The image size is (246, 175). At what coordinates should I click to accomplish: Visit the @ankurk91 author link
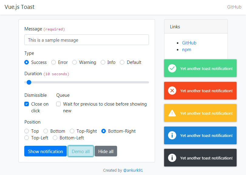click(x=133, y=170)
